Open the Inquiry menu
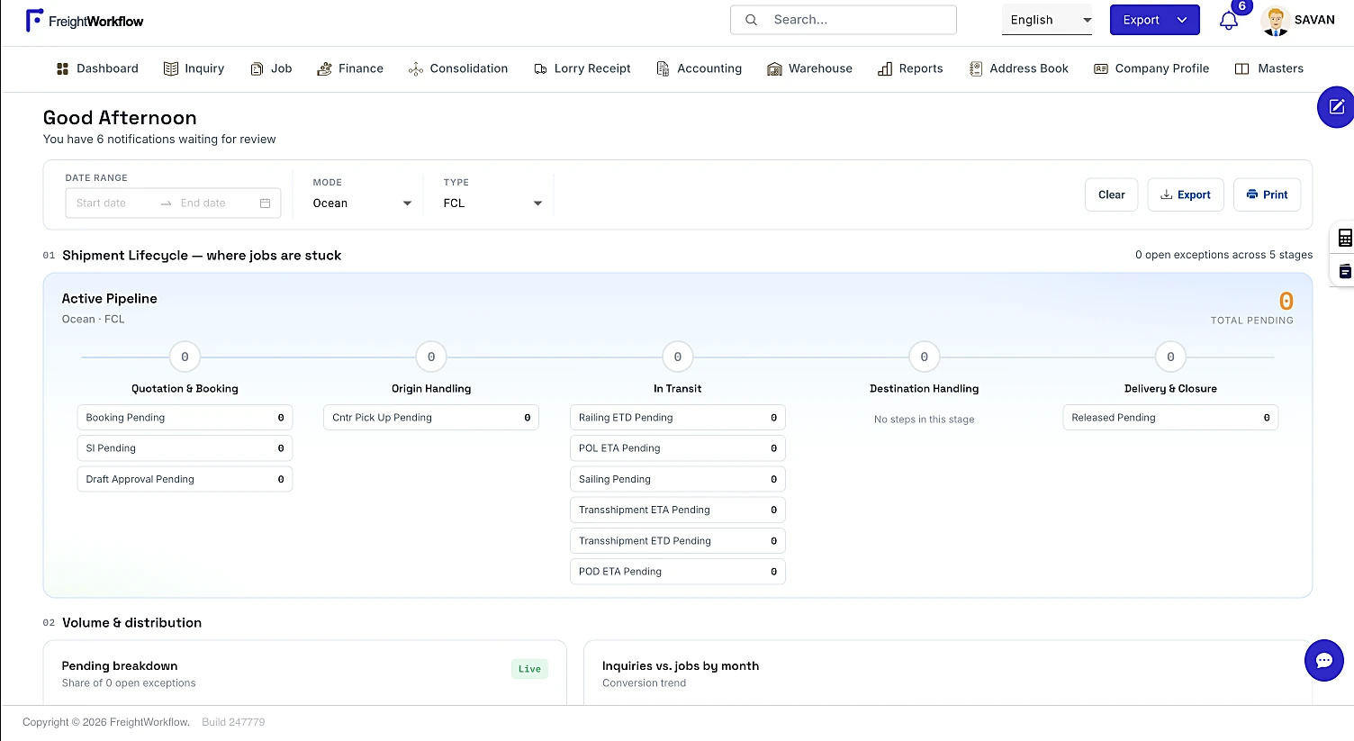 pos(194,68)
